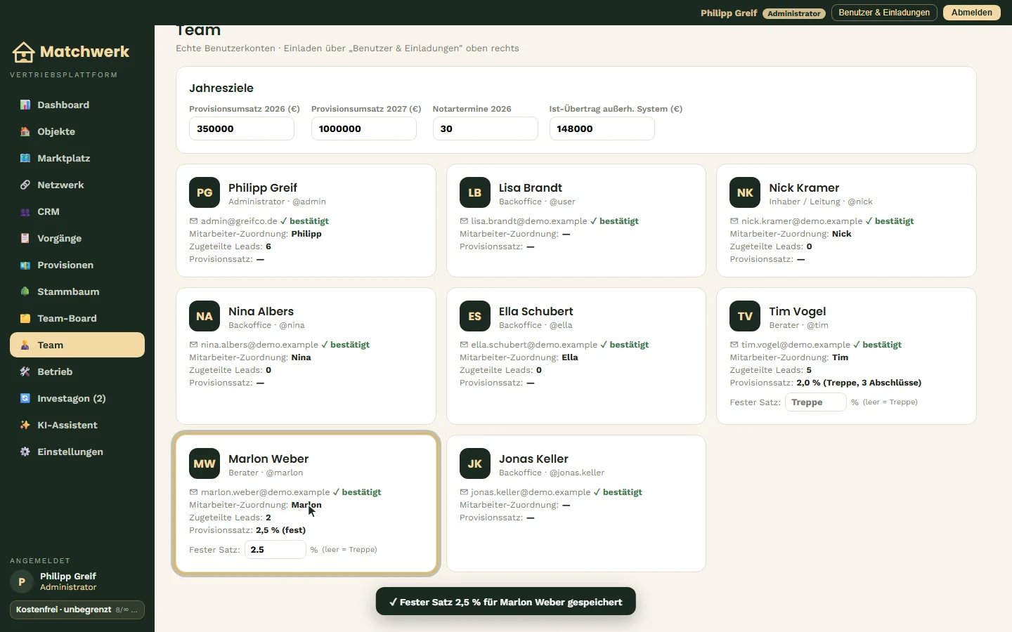The height and width of the screenshot is (632, 1012).
Task: Click the name Ella Schubert
Action: click(x=536, y=311)
